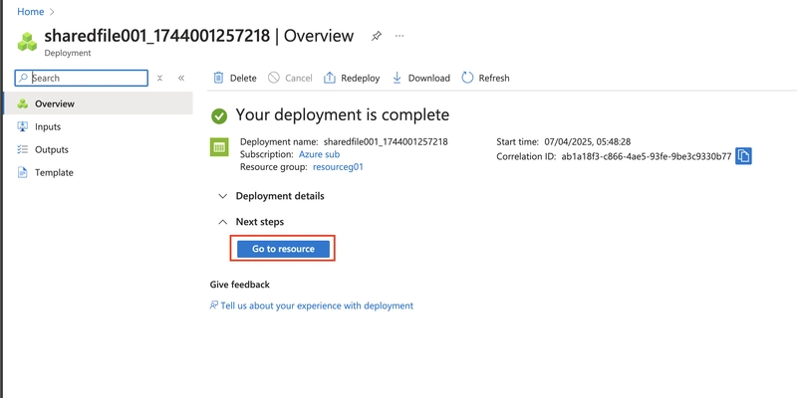This screenshot has height=398, width=797.
Task: Copy the Correlation ID to clipboard
Action: coord(743,156)
